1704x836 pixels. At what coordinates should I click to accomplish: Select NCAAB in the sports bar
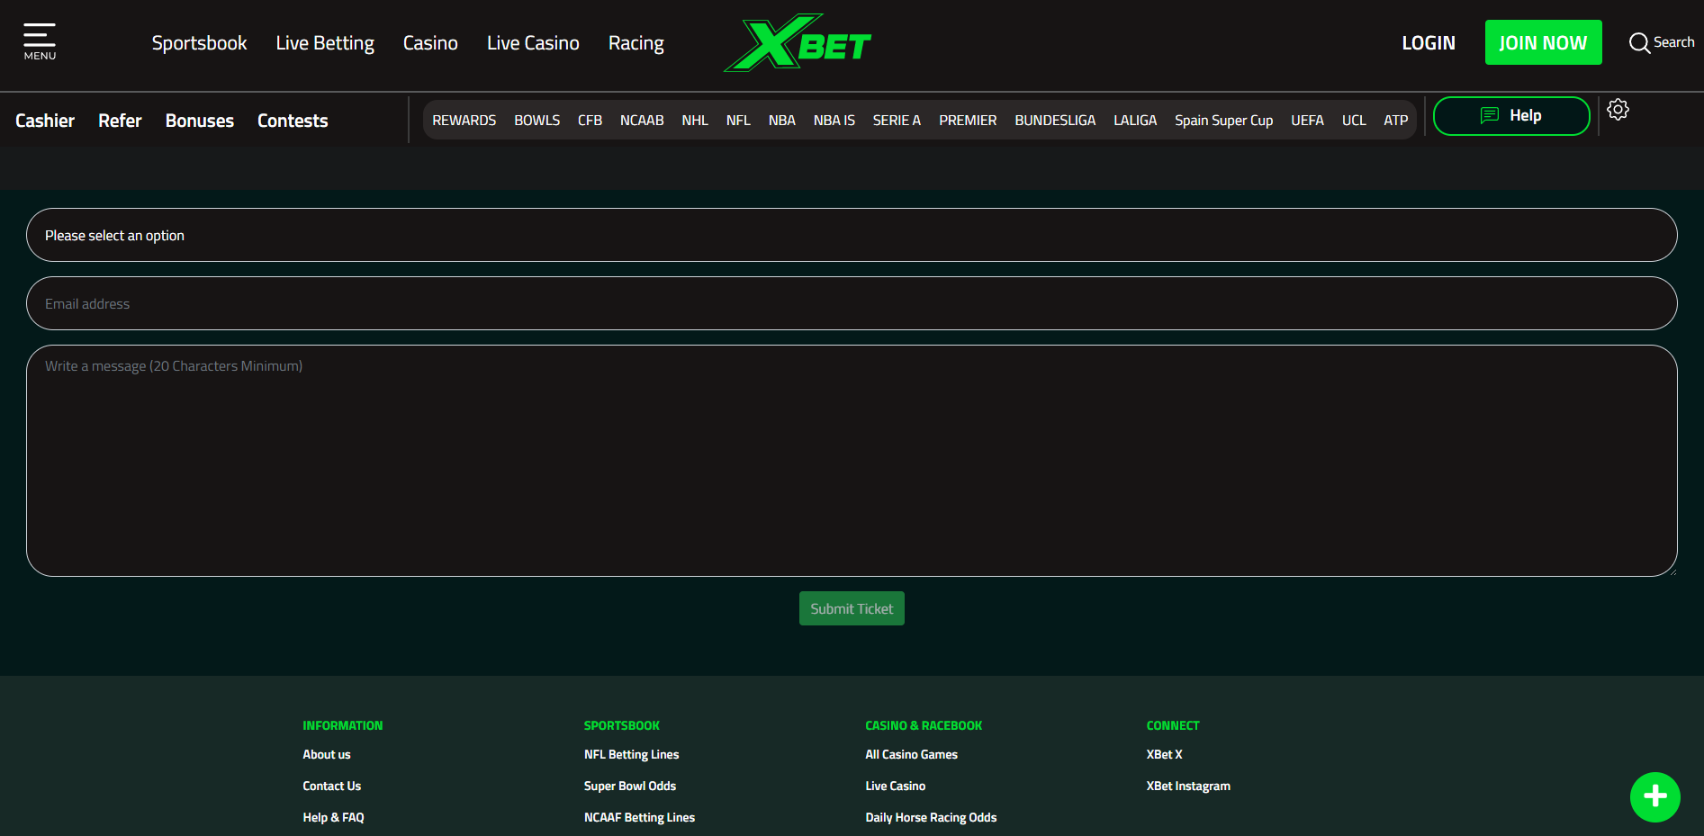pyautogui.click(x=642, y=120)
